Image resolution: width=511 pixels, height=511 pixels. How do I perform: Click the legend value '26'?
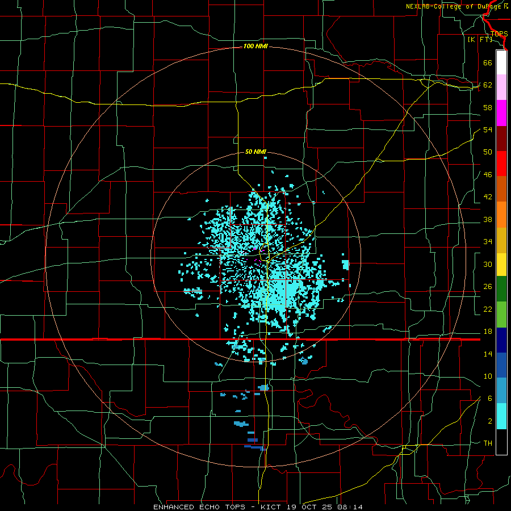coord(488,287)
